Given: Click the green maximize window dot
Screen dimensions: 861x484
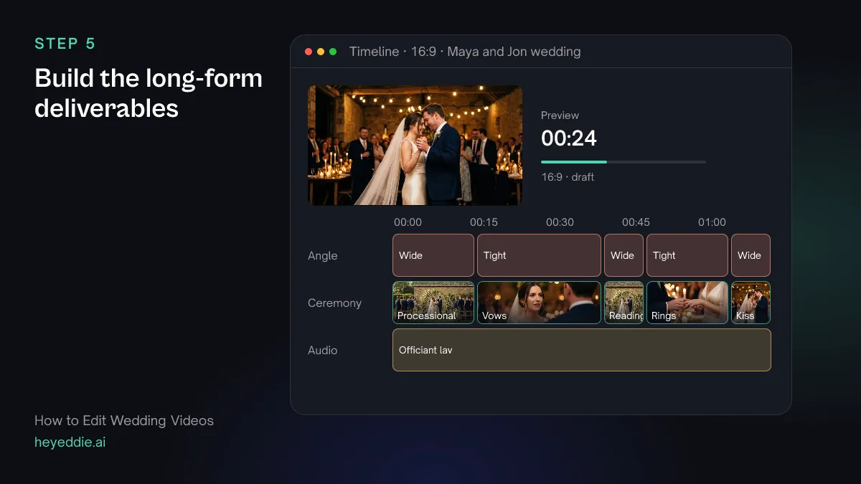Looking at the screenshot, I should click(333, 52).
